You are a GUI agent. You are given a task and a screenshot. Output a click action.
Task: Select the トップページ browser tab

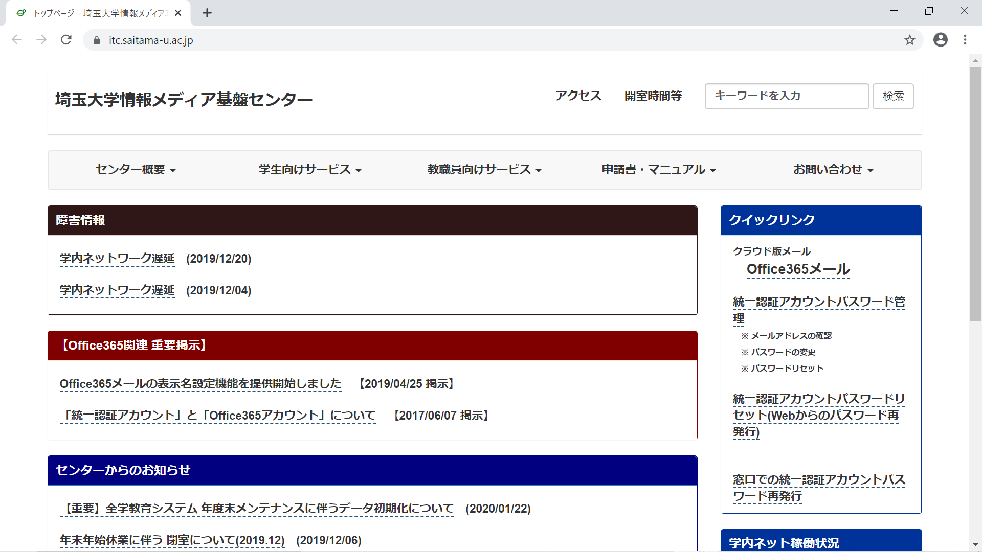pos(98,13)
